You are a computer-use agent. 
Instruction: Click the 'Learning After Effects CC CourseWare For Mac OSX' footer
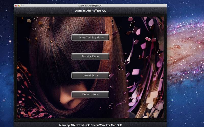pos(90,125)
